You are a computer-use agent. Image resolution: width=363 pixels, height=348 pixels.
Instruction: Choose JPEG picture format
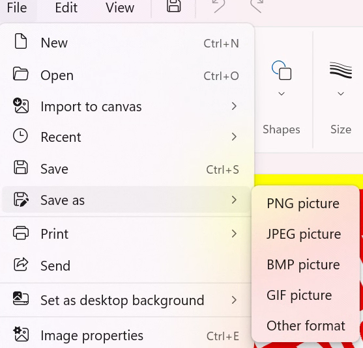pyautogui.click(x=305, y=234)
